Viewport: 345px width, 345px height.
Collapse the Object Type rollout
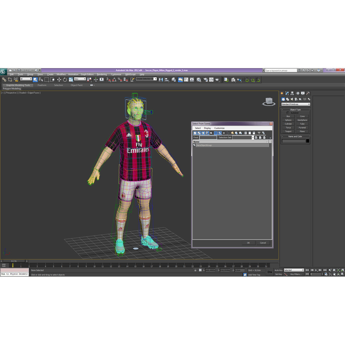click(295, 110)
